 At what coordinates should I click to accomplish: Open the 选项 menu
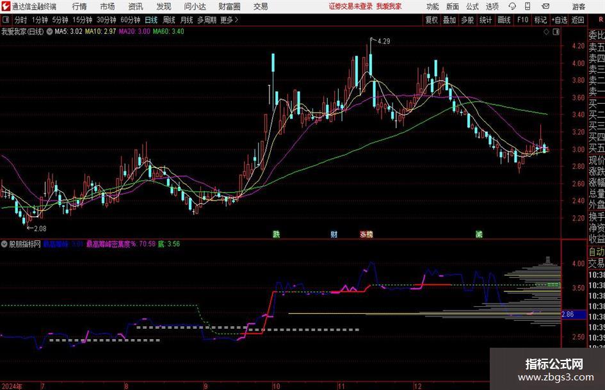(x=492, y=6)
